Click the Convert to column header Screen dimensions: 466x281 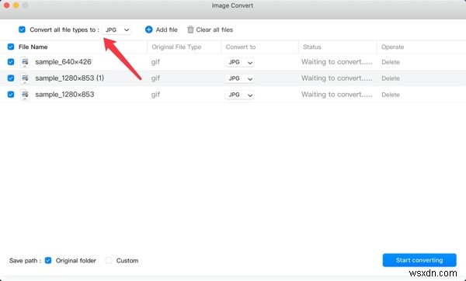tap(241, 47)
